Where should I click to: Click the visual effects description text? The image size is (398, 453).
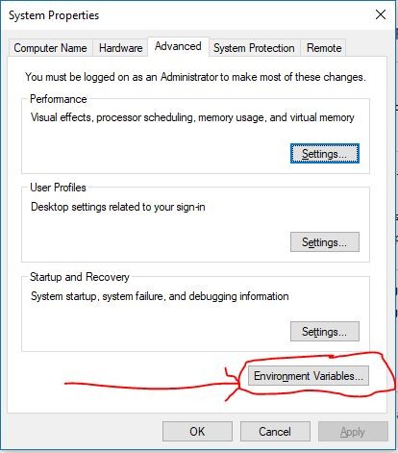(x=192, y=117)
